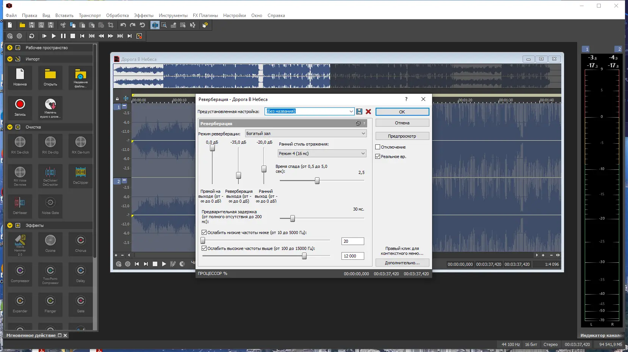Open the DeClipper tool
The width and height of the screenshot is (628, 352).
coord(81,175)
